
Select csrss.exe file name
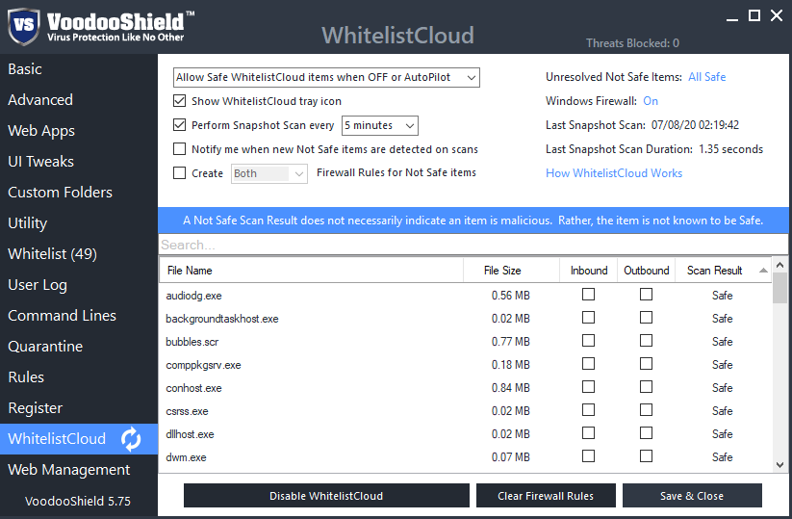187,411
